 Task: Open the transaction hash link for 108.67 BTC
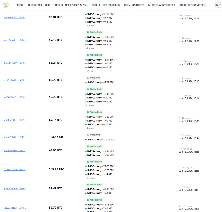coord(15,137)
